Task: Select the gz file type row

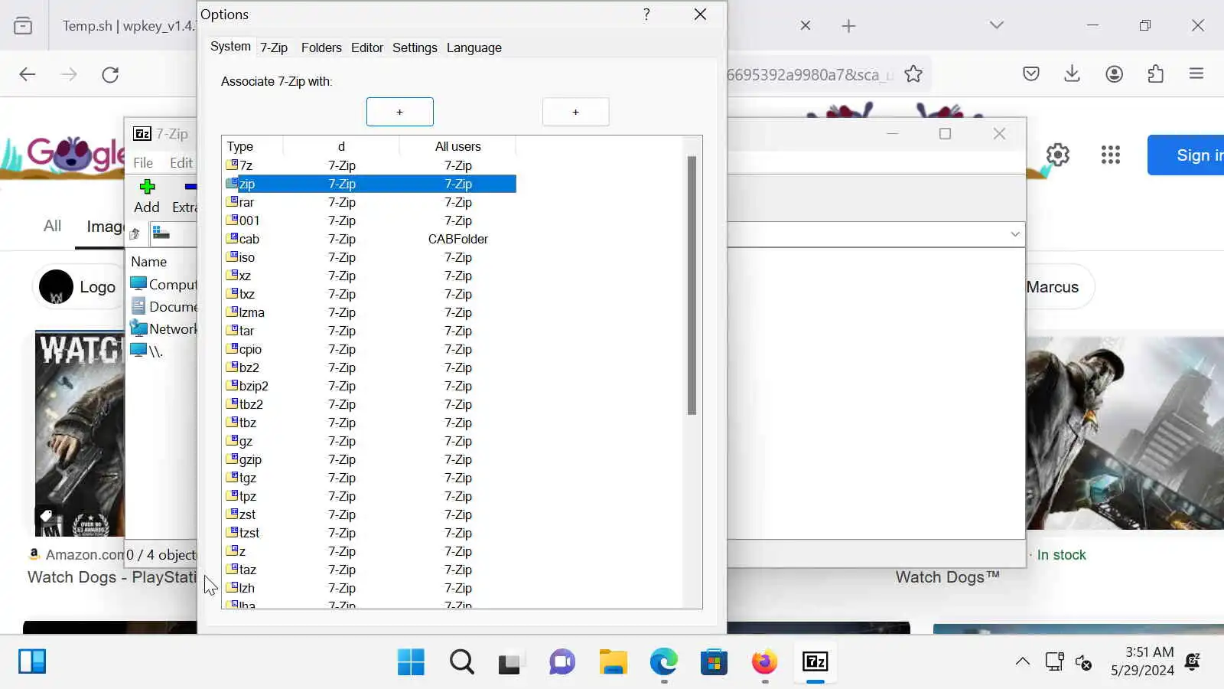Action: [x=370, y=441]
